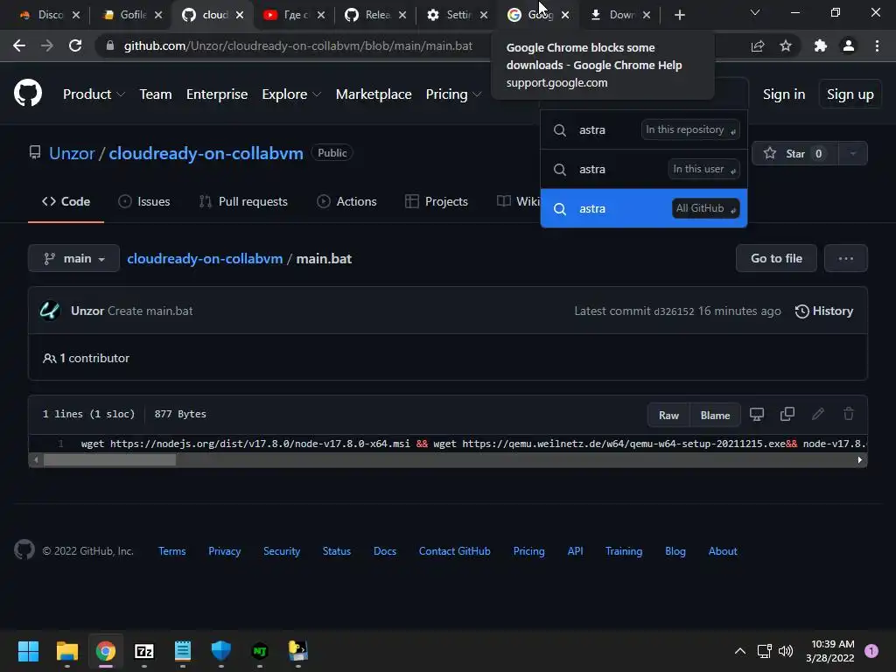Search astra in this repository
Viewport: 896px width, 672px height.
pyautogui.click(x=644, y=129)
